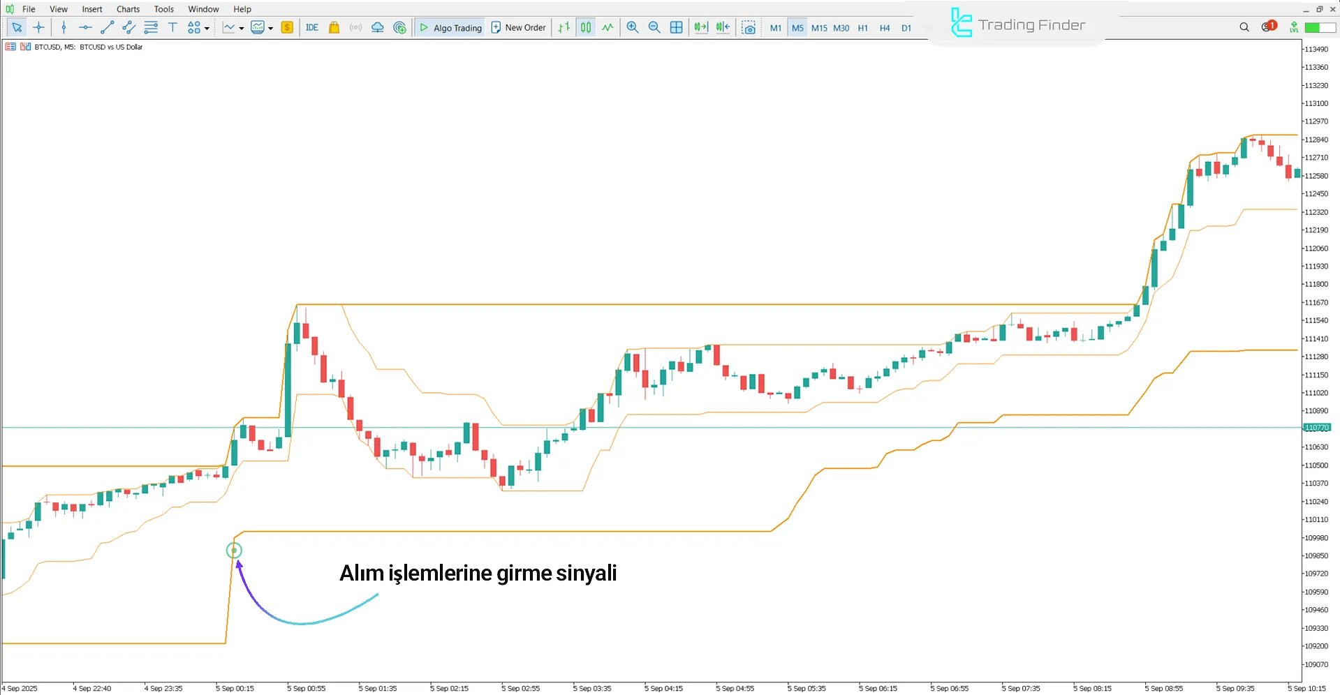Choose the text label tool
Screen dimensions: 1340x695
click(x=172, y=27)
